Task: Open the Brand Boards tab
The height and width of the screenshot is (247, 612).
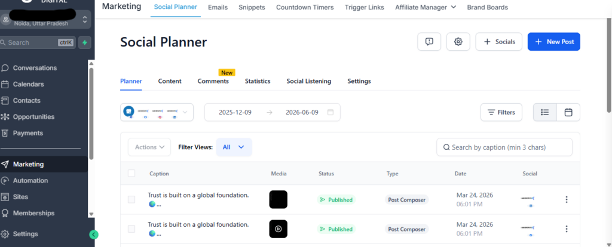Action: [x=488, y=7]
